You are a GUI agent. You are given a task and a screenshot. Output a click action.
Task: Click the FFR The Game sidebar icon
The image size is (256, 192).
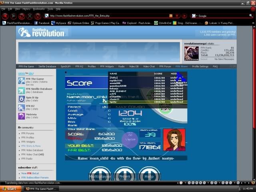(x=22, y=81)
